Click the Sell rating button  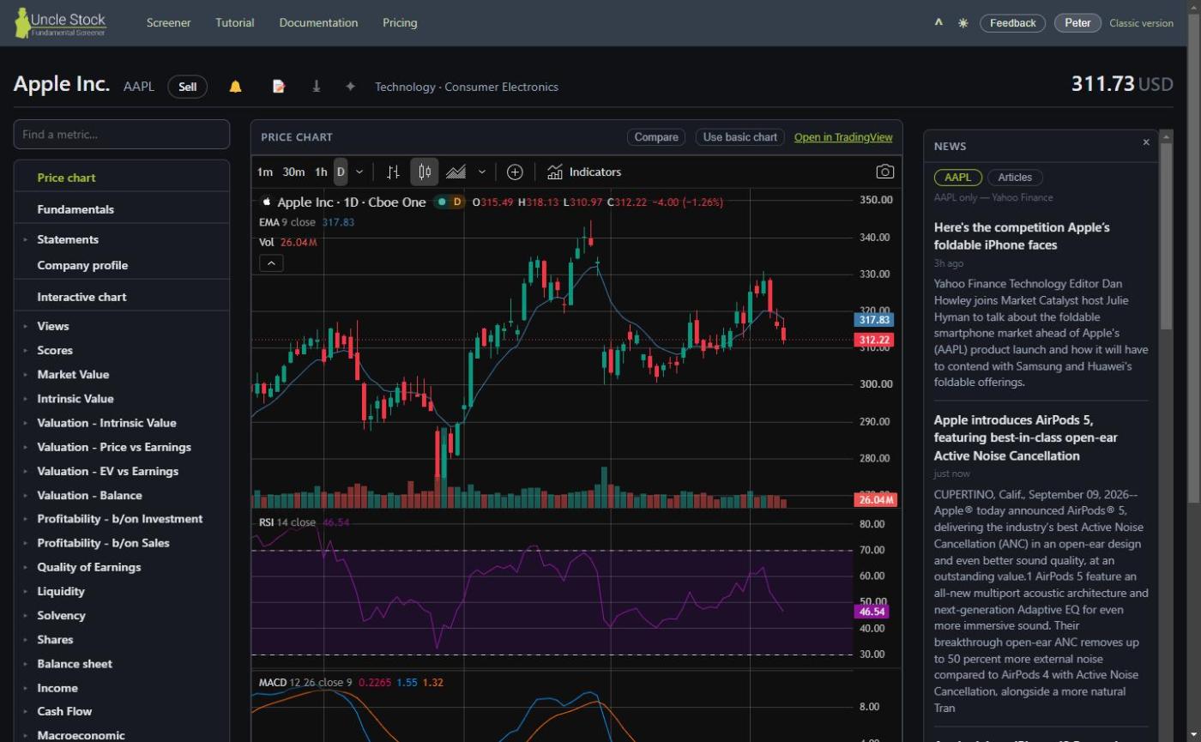[x=187, y=87]
